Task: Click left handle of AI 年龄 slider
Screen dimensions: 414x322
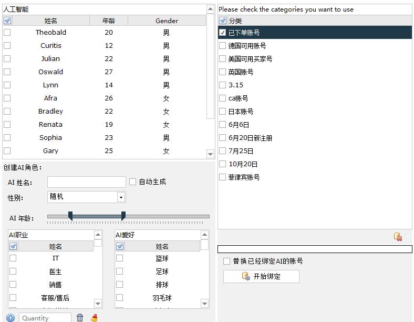Action: click(70, 216)
